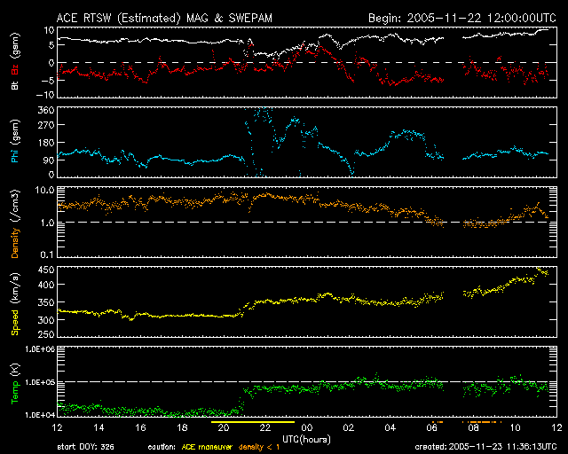Click the '300' tick of the Speed panel
568x454 pixels.
point(46,320)
